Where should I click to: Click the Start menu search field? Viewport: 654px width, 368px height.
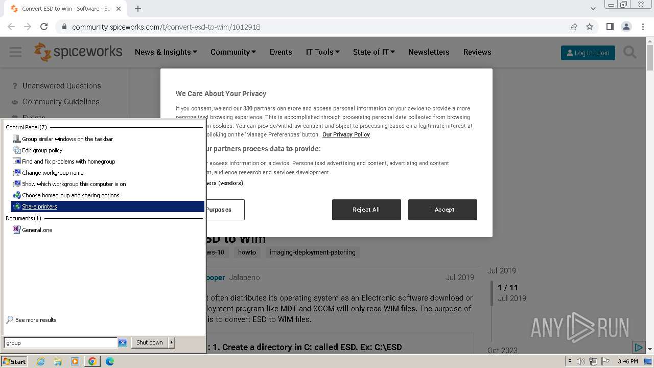[x=61, y=343]
